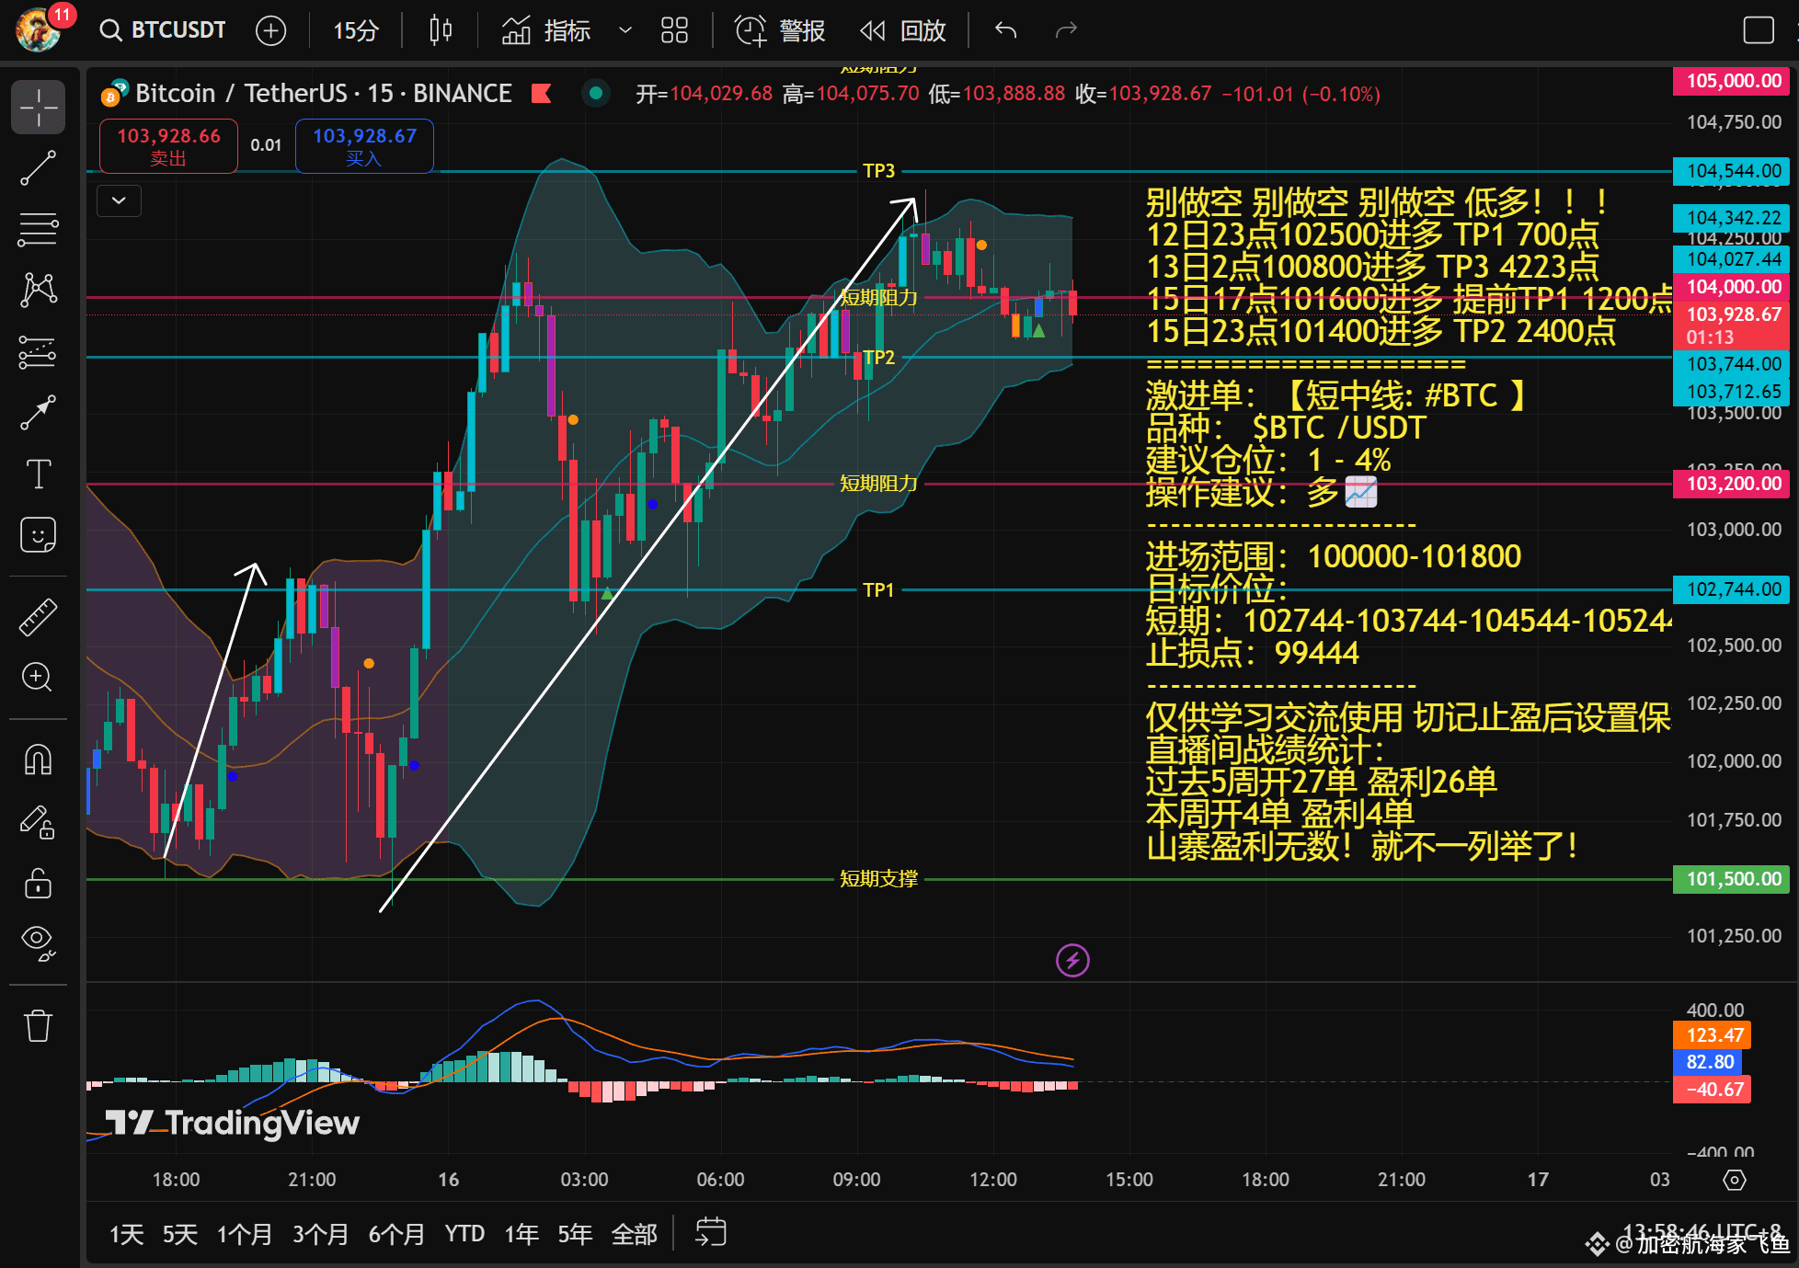Click the 103,928.67 current price label

tap(1732, 314)
